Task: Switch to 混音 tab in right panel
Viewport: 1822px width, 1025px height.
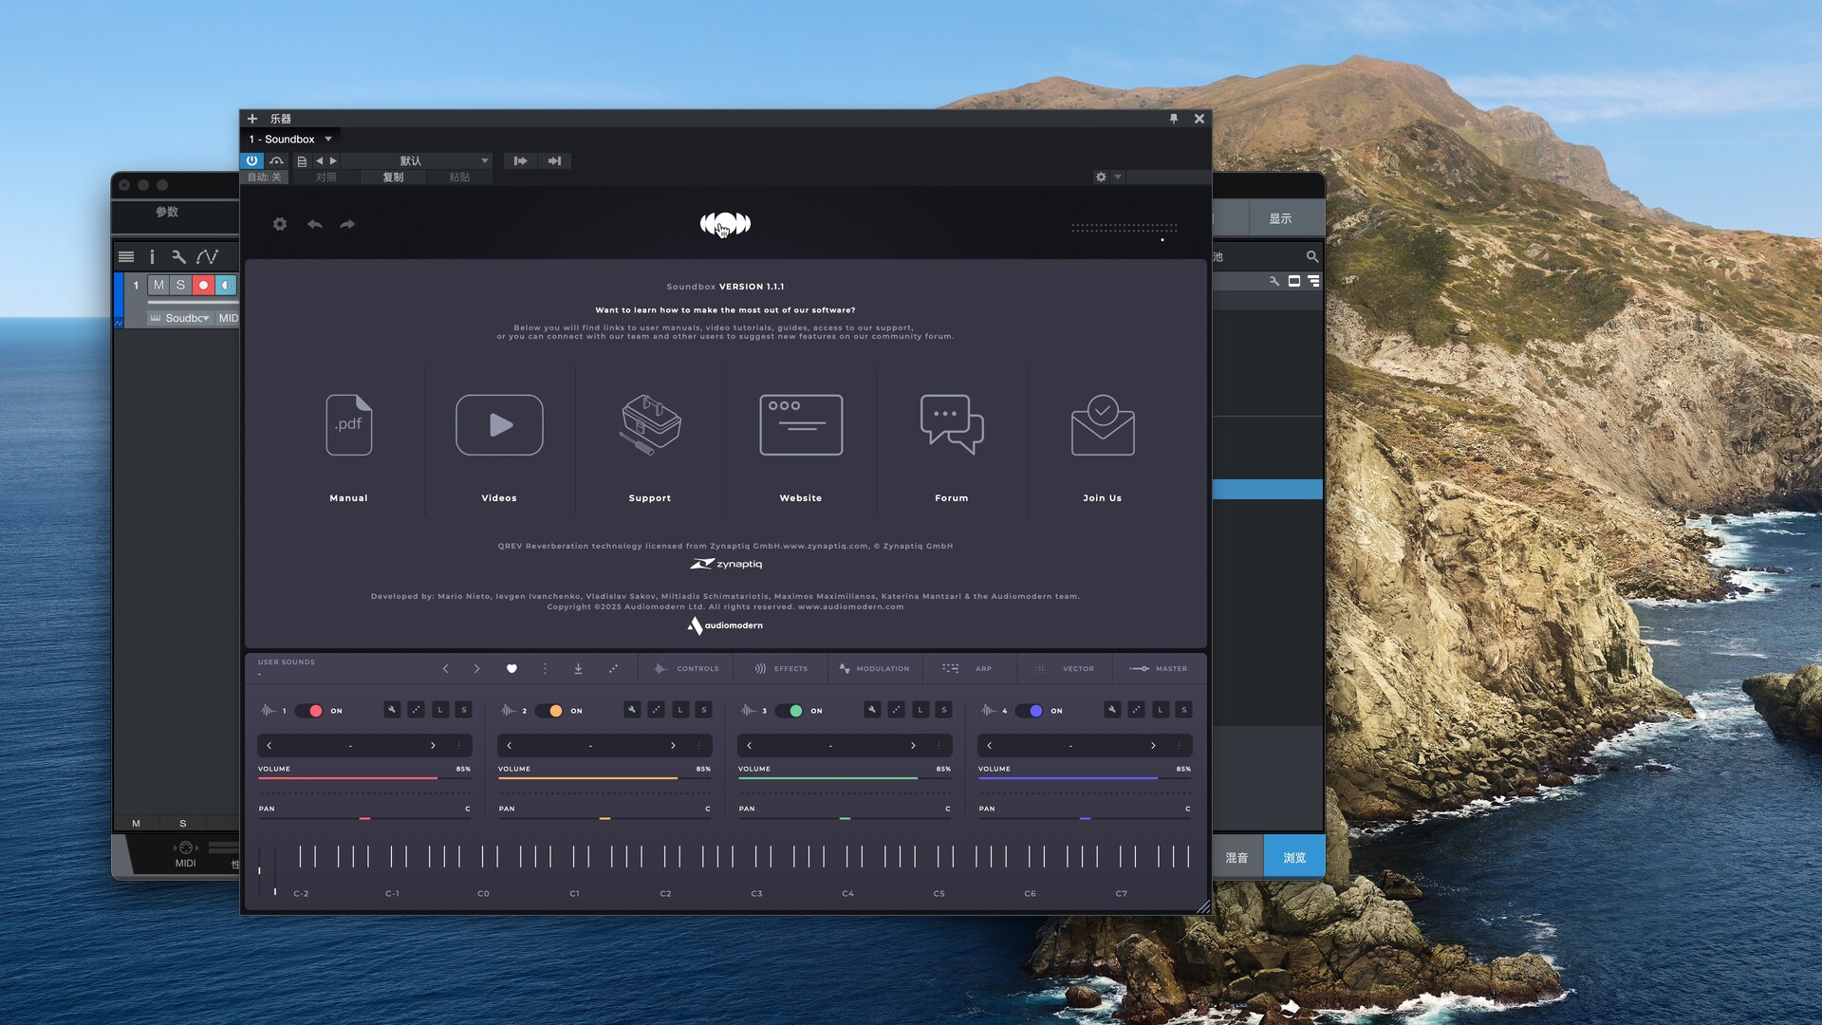Action: pos(1236,858)
